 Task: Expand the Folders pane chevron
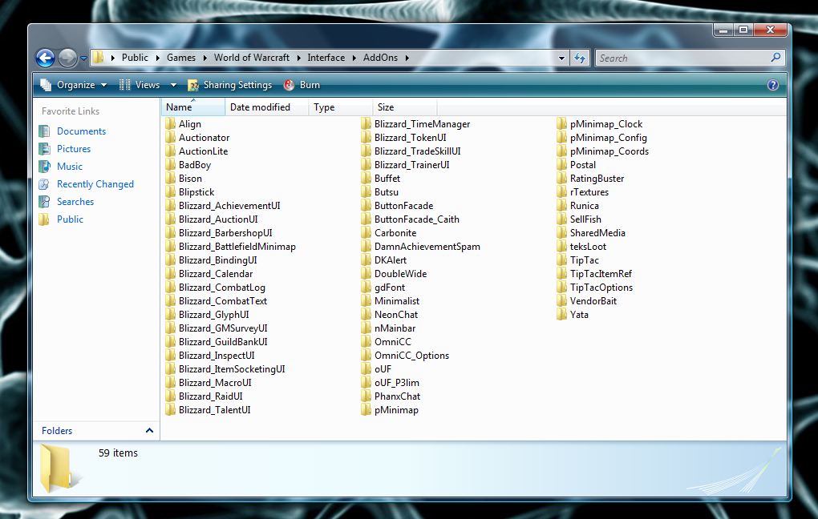pyautogui.click(x=149, y=430)
